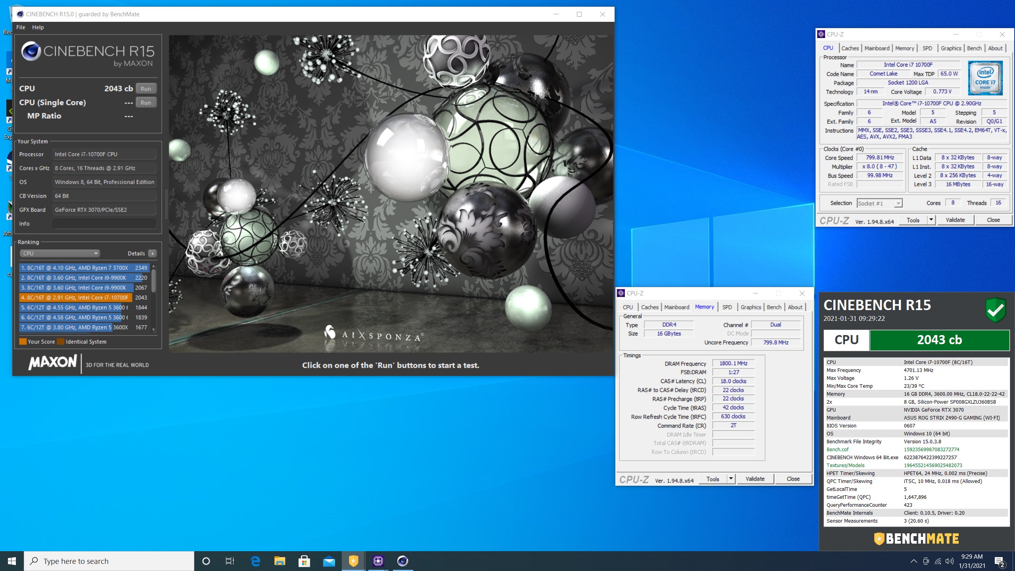
Task: Open Bench tab in top CPU-Z window
Action: tap(974, 48)
